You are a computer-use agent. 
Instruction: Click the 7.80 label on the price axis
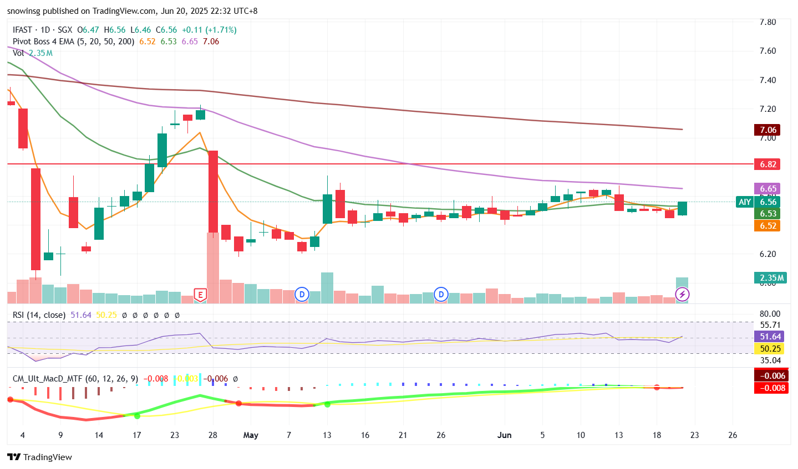tap(767, 22)
